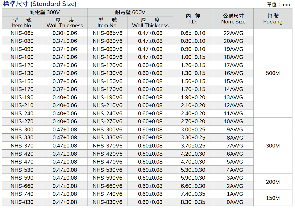This screenshot has height=208, width=295.
Task: Click the 22AWG nominal size cell
Action: (233, 33)
